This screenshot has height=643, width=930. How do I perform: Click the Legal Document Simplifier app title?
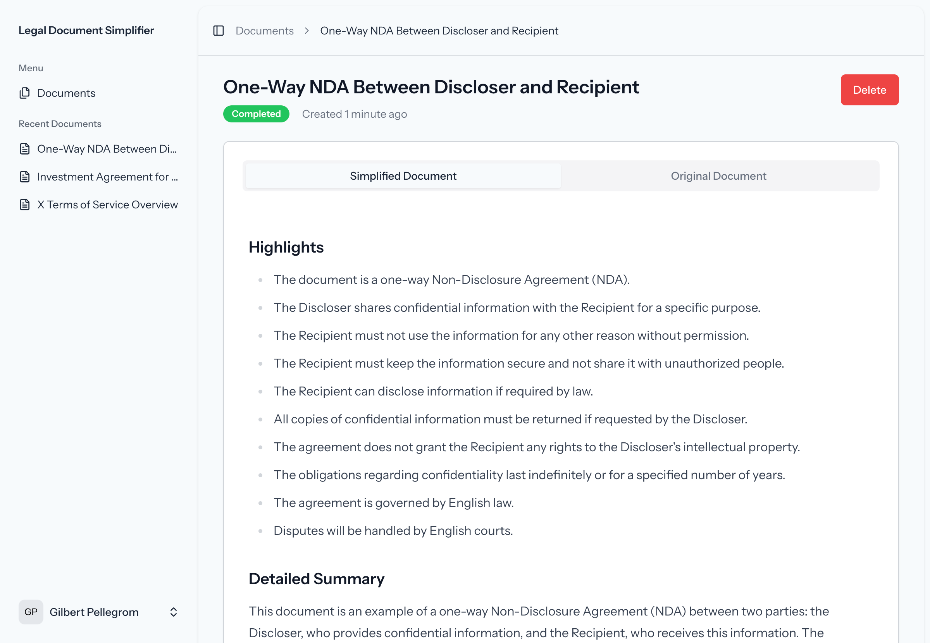click(x=86, y=30)
